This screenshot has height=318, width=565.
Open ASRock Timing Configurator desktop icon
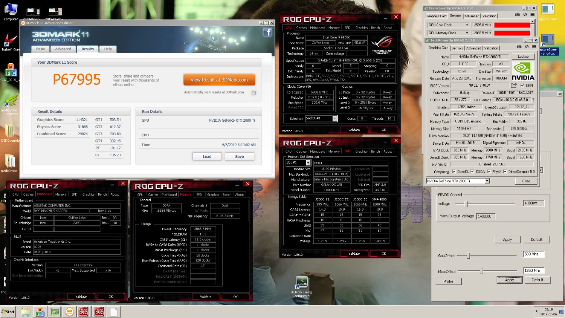(x=302, y=283)
